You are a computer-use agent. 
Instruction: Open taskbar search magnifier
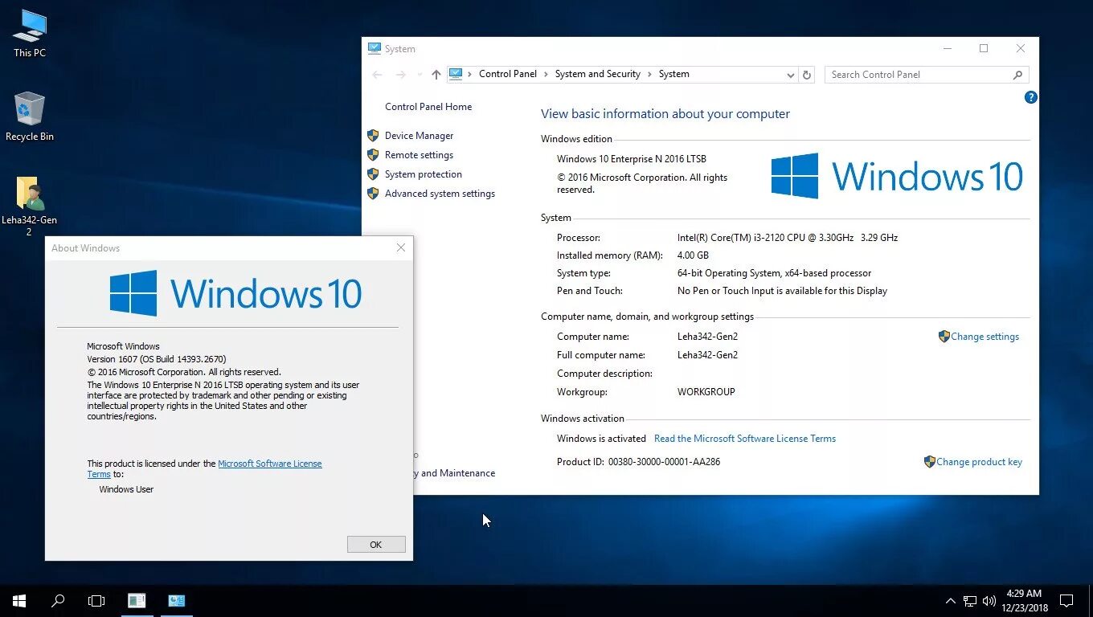[x=58, y=600]
